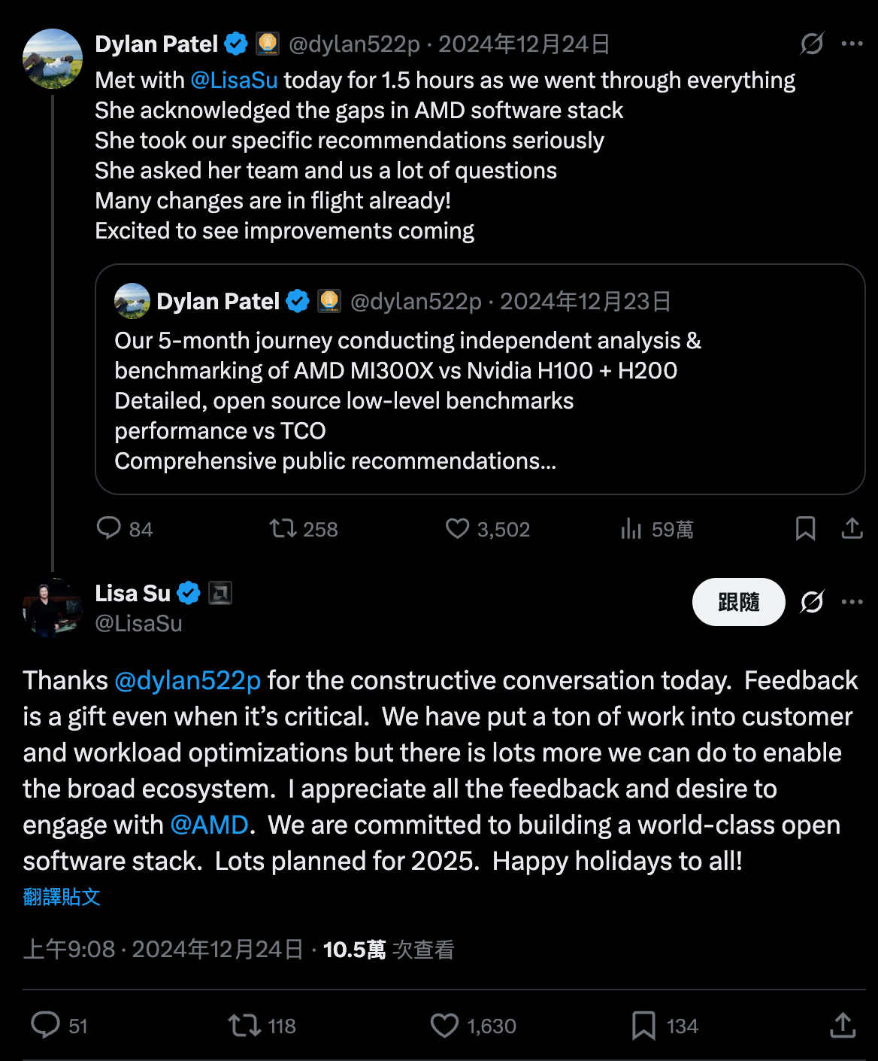Open Grok icon beside Lisa Su's follow button

point(812,602)
